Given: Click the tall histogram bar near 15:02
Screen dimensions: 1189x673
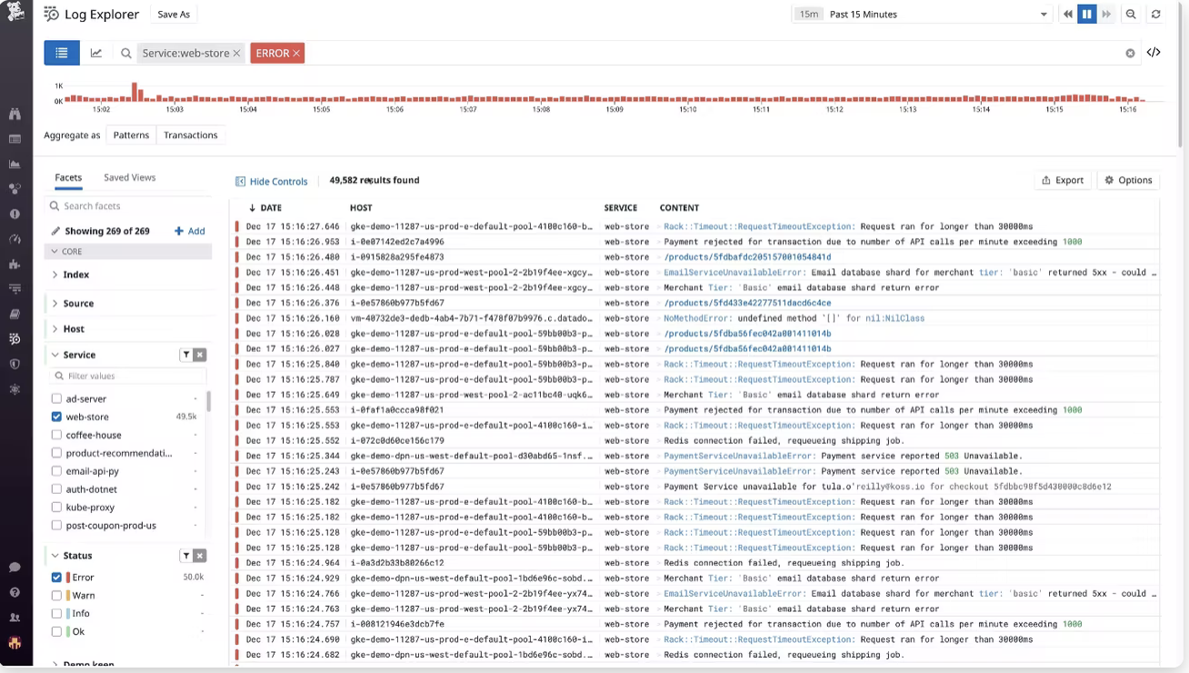Looking at the screenshot, I should 135,92.
